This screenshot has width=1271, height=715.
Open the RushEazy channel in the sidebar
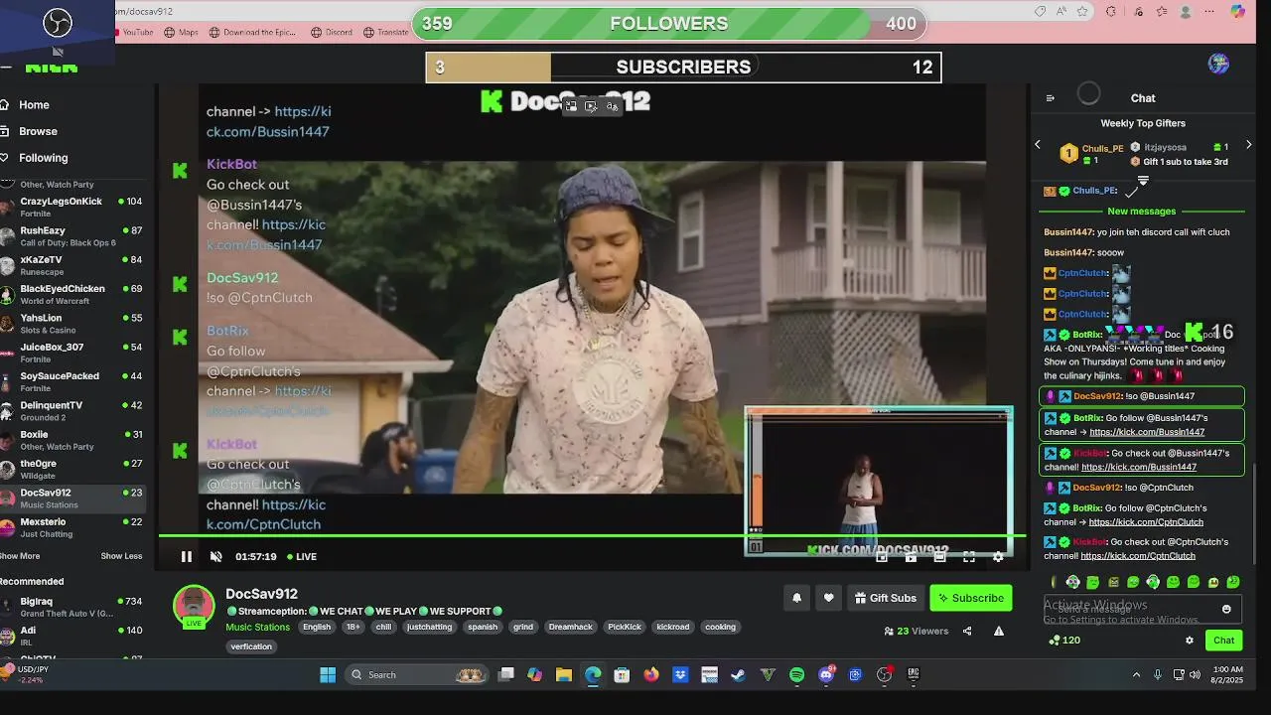click(x=74, y=236)
